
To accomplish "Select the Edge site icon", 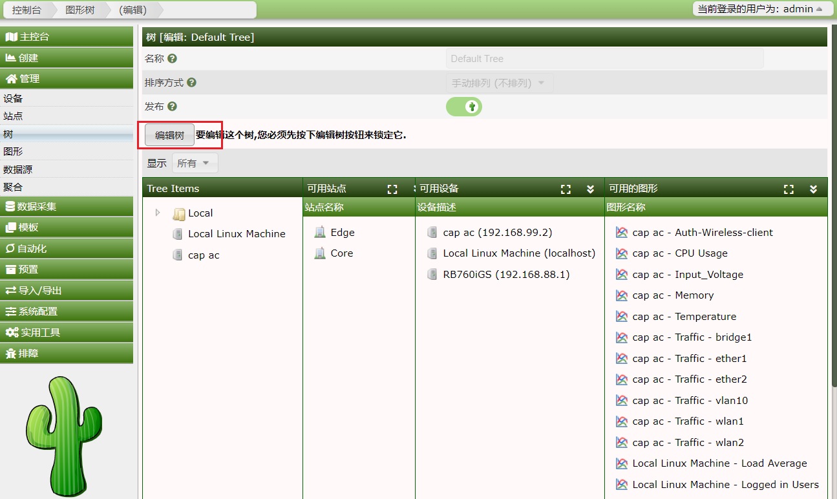I will (x=320, y=233).
